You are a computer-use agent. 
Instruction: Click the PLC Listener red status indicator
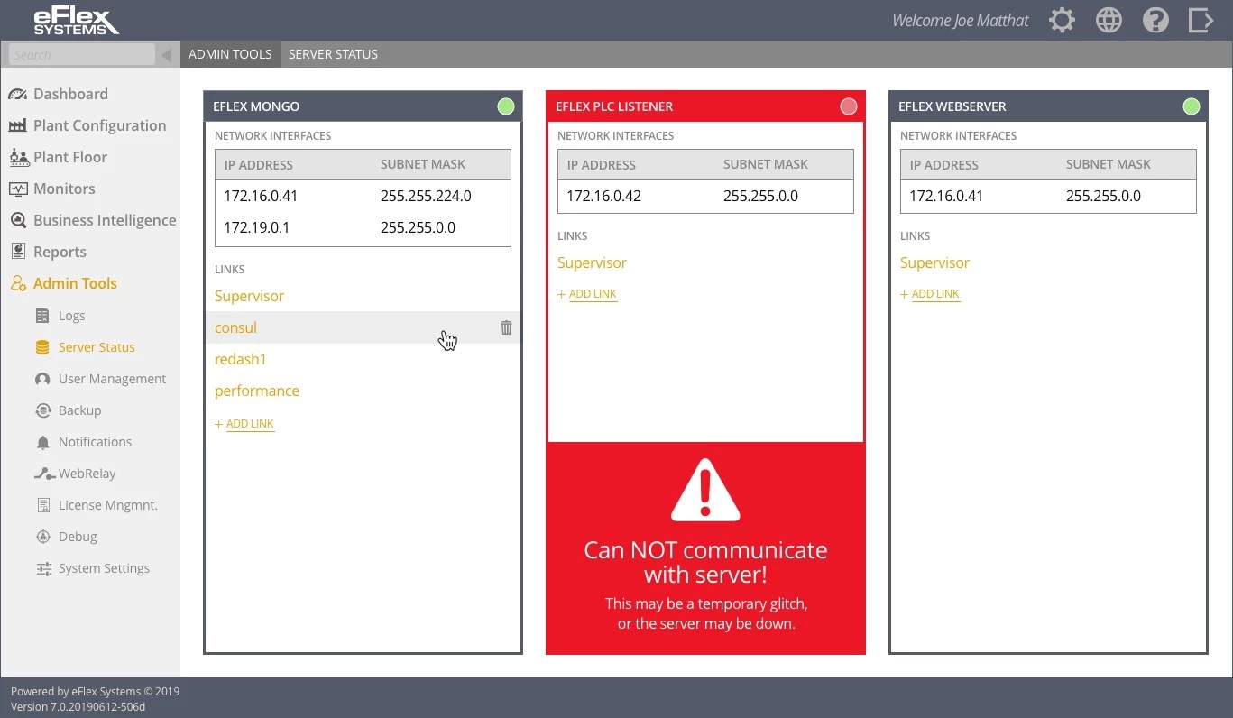point(848,106)
